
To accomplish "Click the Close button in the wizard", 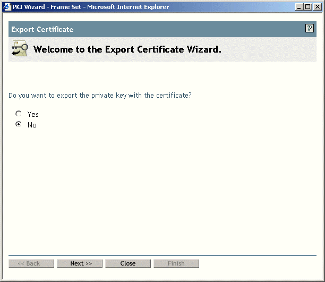I will tap(128, 263).
